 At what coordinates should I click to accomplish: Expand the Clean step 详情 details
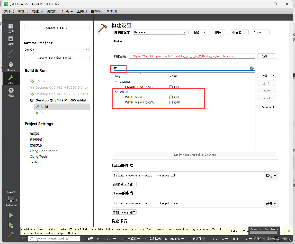pyautogui.click(x=271, y=204)
